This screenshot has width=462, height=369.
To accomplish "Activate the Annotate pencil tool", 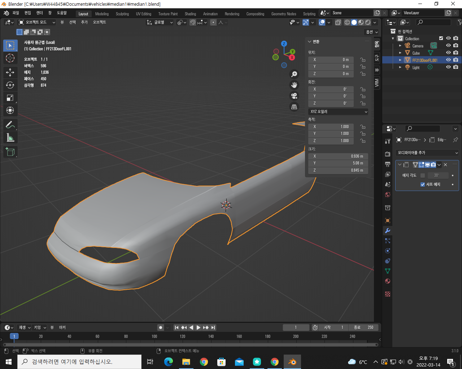I will 10,125.
